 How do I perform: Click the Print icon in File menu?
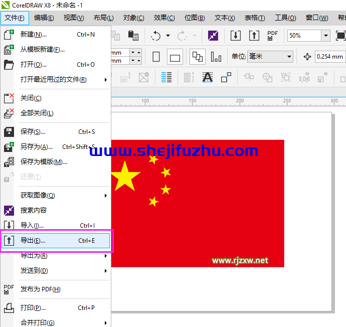click(9, 308)
